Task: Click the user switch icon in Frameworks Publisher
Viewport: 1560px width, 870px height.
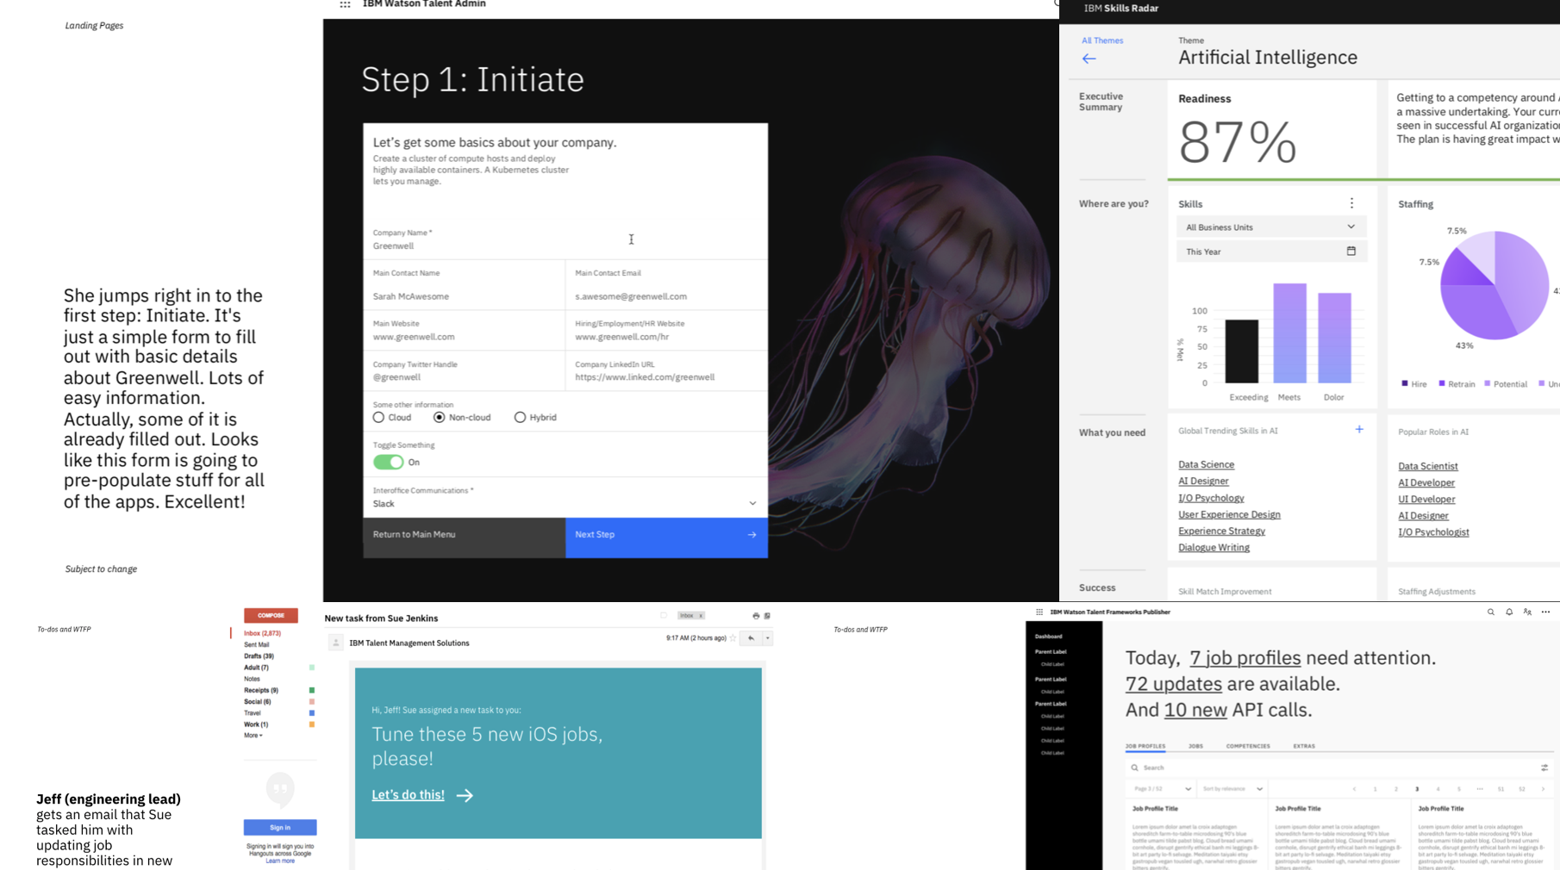Action: pyautogui.click(x=1527, y=612)
